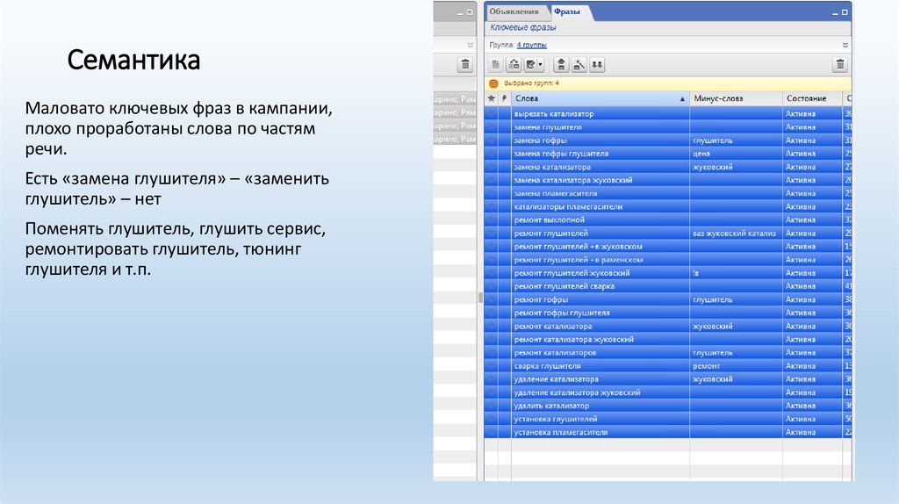Viewport: 899px width, 504px height.
Task: Minimize the Фразы panel
Action: click(836, 12)
